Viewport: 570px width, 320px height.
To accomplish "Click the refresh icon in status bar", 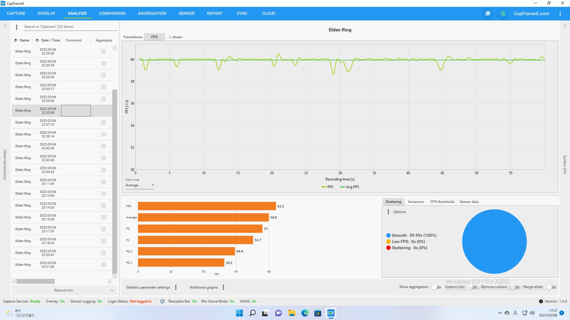I will [162, 301].
